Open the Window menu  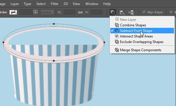92,4
